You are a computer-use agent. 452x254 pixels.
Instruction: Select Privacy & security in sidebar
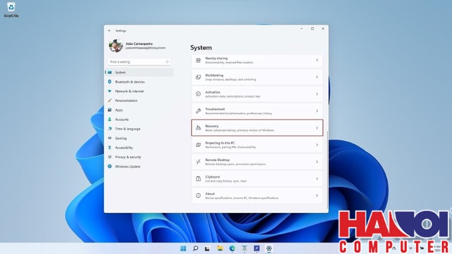pos(128,157)
